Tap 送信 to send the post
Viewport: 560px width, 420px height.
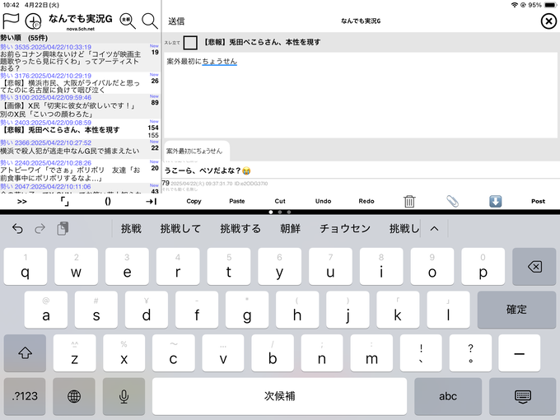(176, 21)
